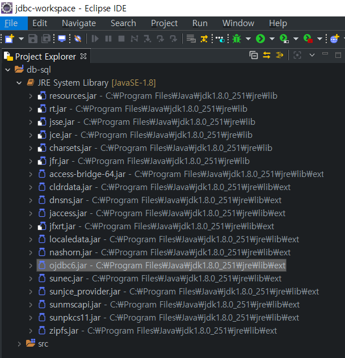
Task: Click the Focus on Active Task icon
Action: point(297,55)
